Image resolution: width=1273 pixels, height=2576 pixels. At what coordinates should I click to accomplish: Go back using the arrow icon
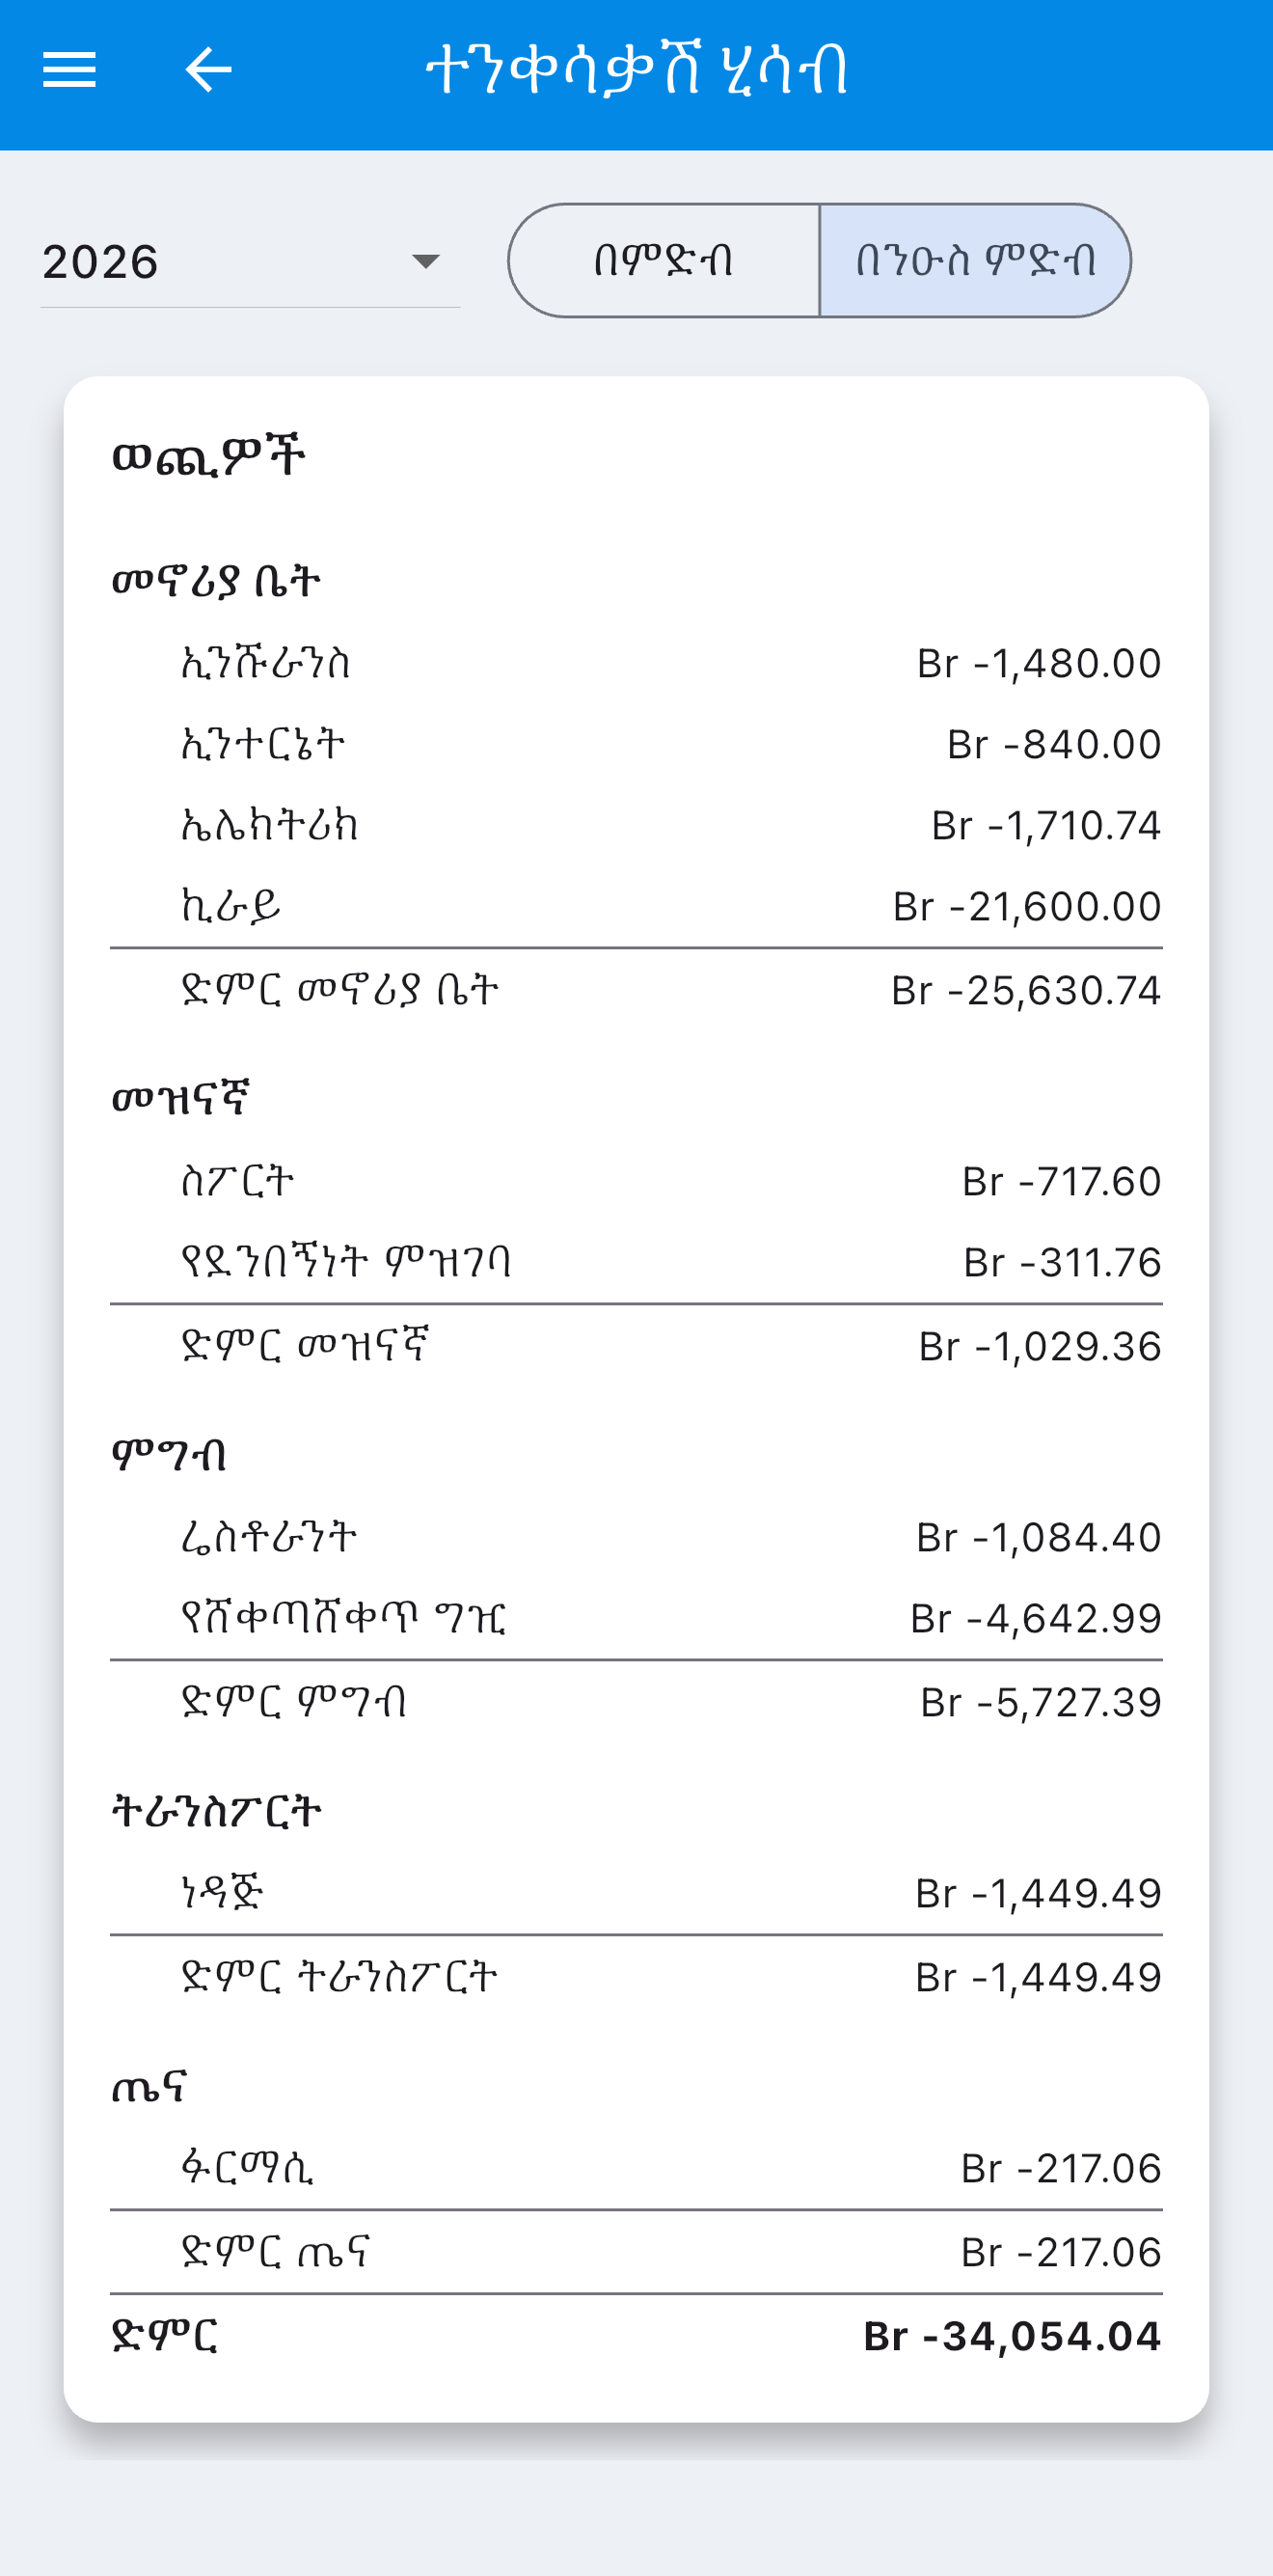tap(208, 70)
